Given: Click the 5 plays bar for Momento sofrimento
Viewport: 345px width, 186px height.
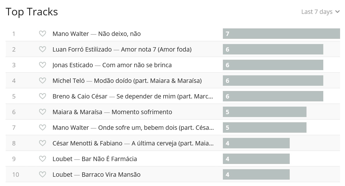Looking at the screenshot, I should click(264, 112).
